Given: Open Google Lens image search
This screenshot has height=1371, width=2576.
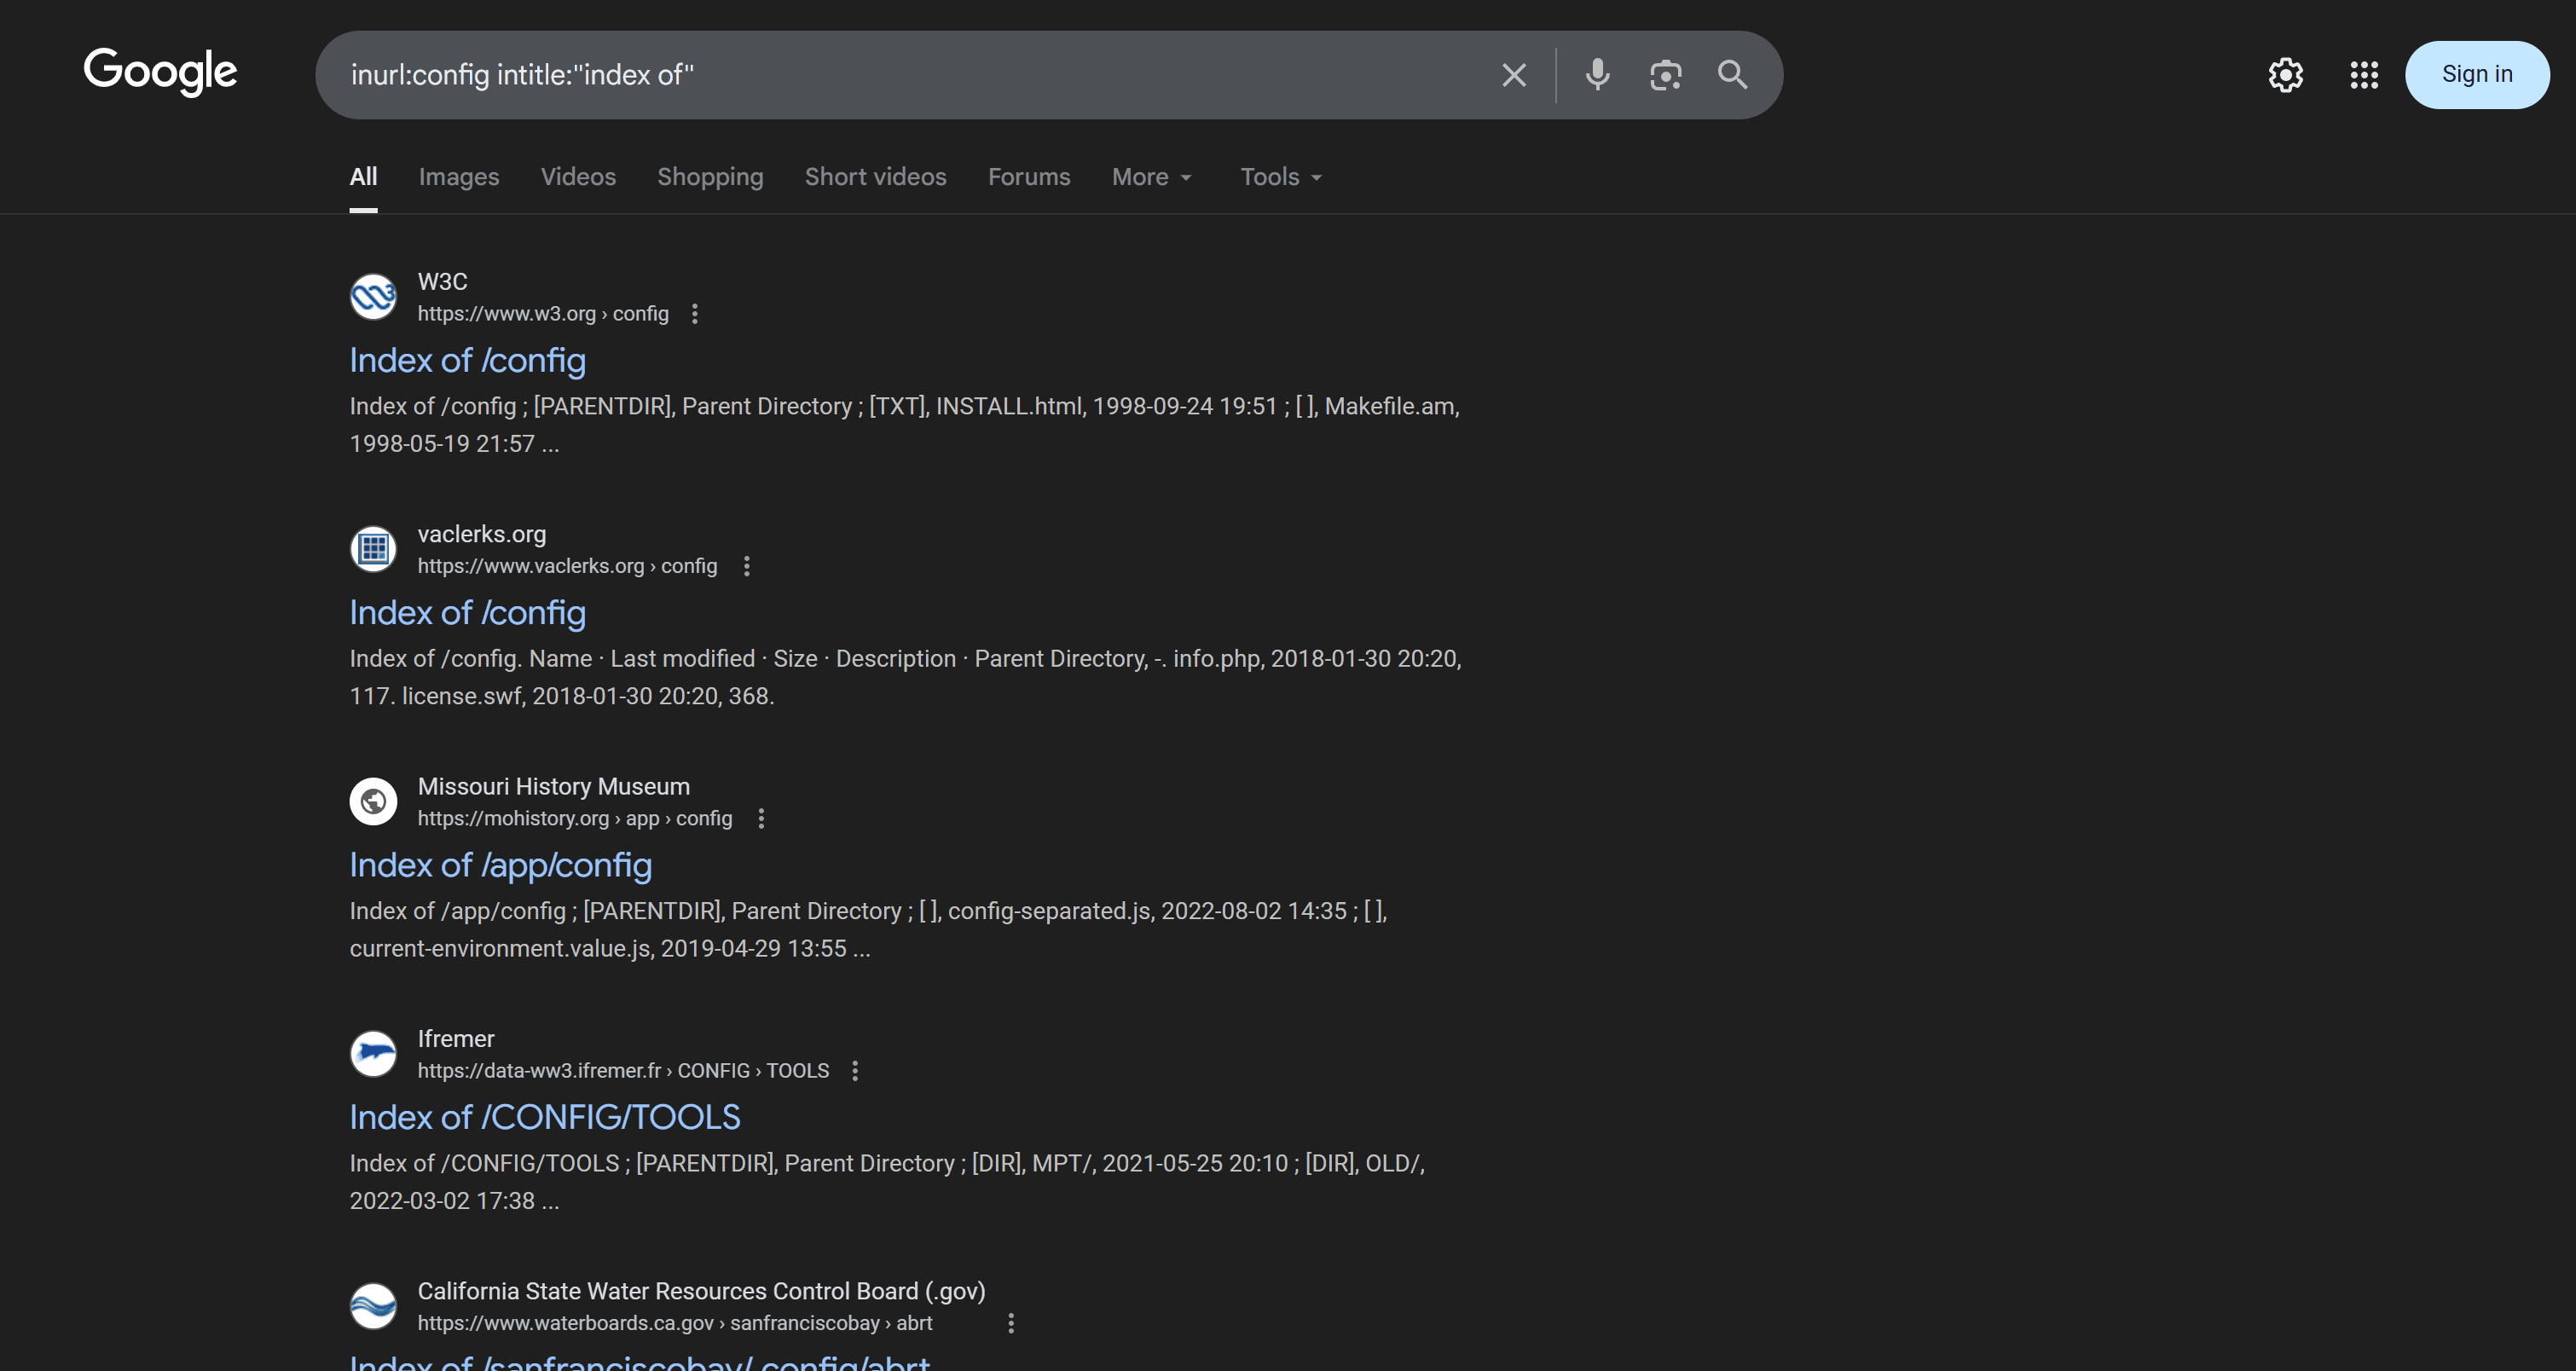Looking at the screenshot, I should pos(1664,74).
